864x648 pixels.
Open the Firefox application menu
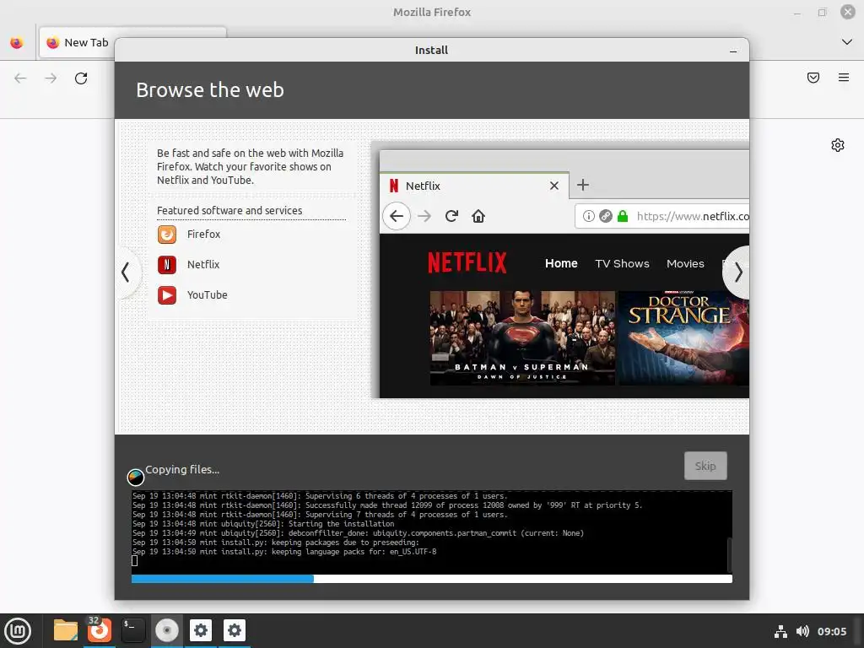click(x=844, y=78)
